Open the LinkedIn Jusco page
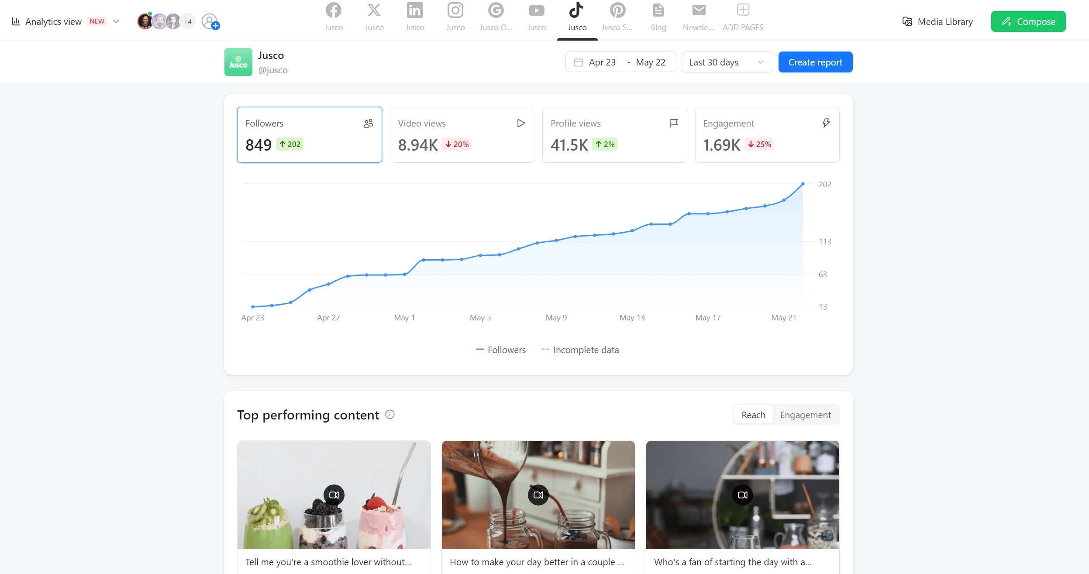 415,17
